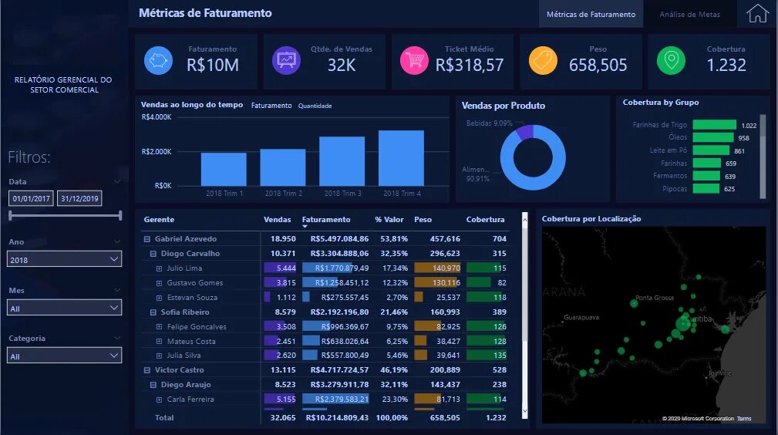
Task: Select the Leite em Pó coverage bar
Action: (x=711, y=150)
